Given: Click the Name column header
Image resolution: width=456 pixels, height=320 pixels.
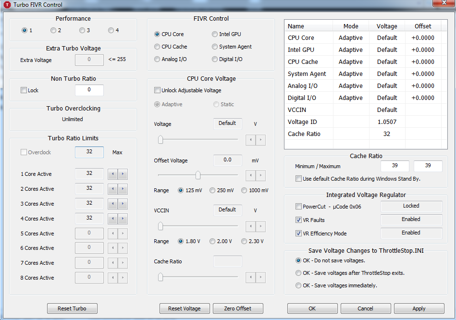Looking at the screenshot, I should click(309, 26).
